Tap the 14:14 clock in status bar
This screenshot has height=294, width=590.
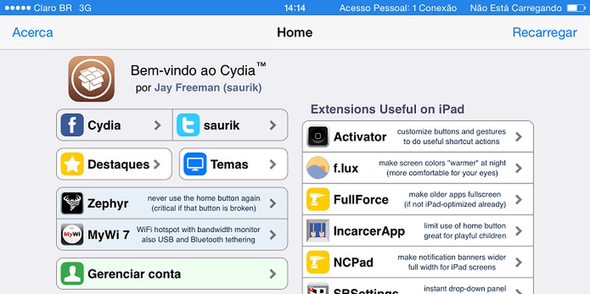pyautogui.click(x=294, y=8)
